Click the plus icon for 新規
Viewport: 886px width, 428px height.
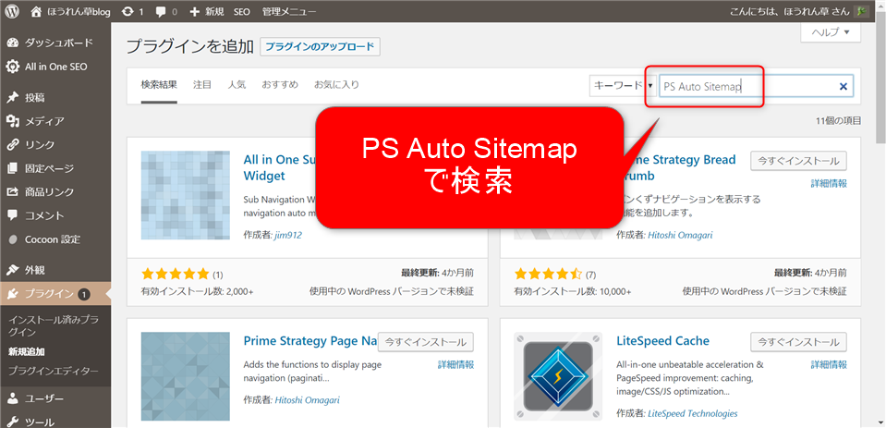(194, 11)
